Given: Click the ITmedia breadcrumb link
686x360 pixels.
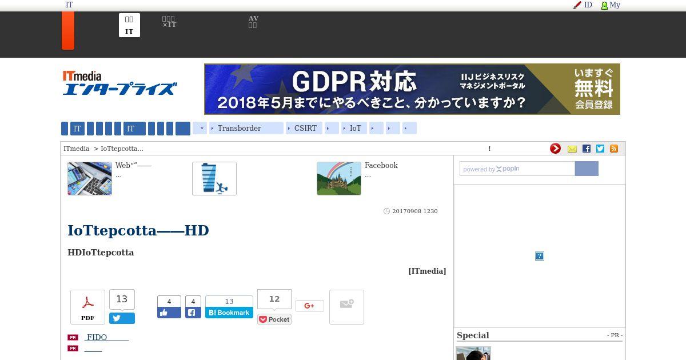Looking at the screenshot, I should coord(77,149).
